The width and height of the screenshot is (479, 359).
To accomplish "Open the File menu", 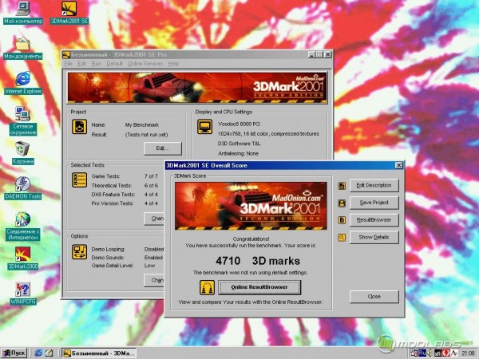I will click(68, 64).
